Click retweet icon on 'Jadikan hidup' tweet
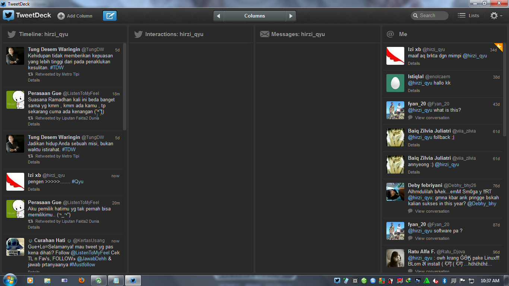509x286 pixels. point(31,156)
